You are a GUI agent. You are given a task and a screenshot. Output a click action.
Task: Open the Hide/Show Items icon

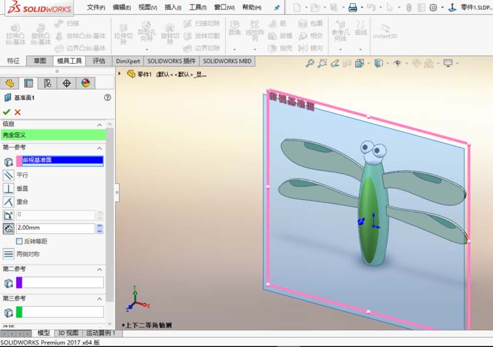coord(397,63)
